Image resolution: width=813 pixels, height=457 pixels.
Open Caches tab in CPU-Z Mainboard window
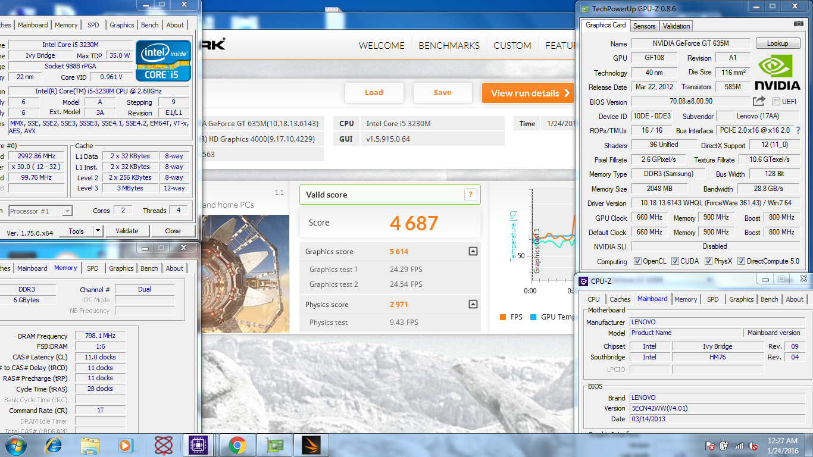(620, 299)
